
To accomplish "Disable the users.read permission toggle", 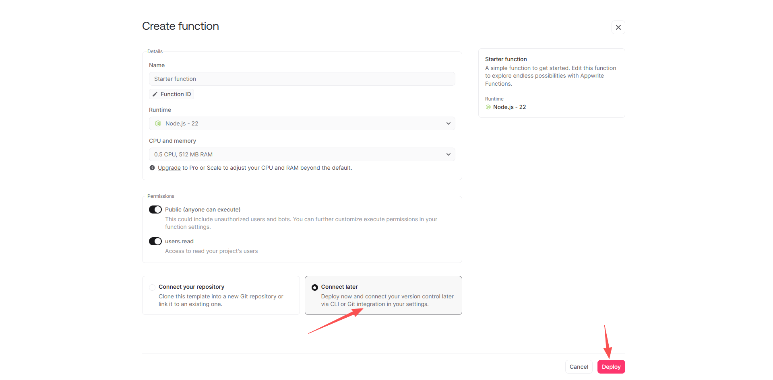I will (x=155, y=241).
